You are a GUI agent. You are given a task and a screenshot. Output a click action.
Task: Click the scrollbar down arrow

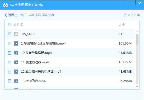click(137, 87)
